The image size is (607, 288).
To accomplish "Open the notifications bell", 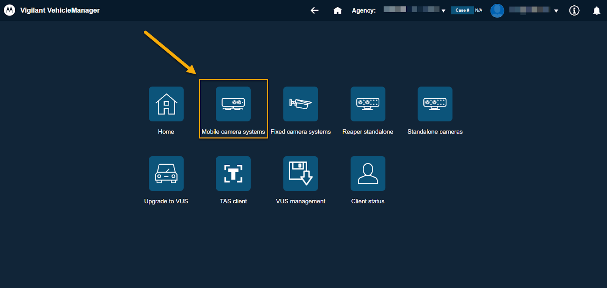I will click(597, 11).
